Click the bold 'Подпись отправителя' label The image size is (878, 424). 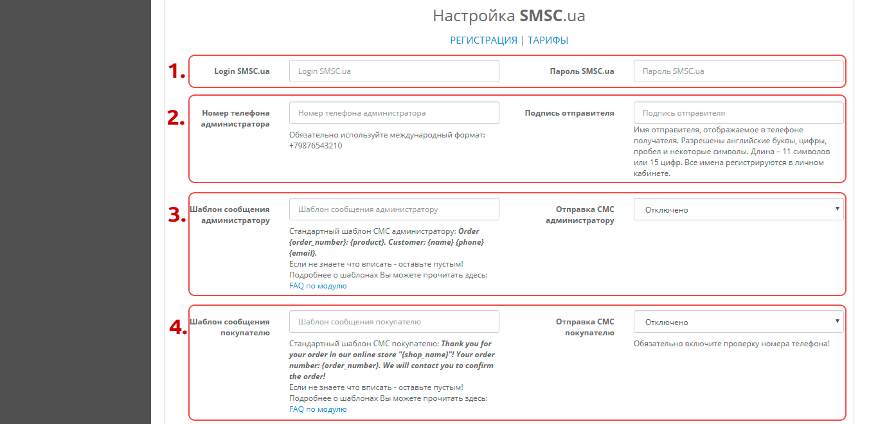(569, 113)
